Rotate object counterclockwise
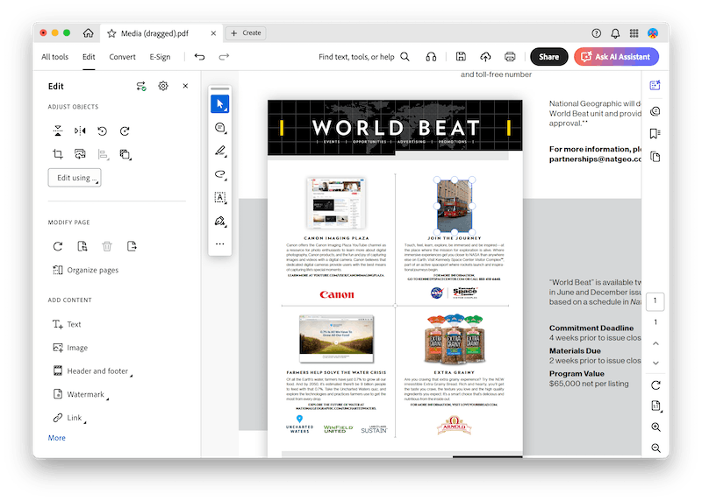Screen dimensions: 702x501 (x=102, y=131)
